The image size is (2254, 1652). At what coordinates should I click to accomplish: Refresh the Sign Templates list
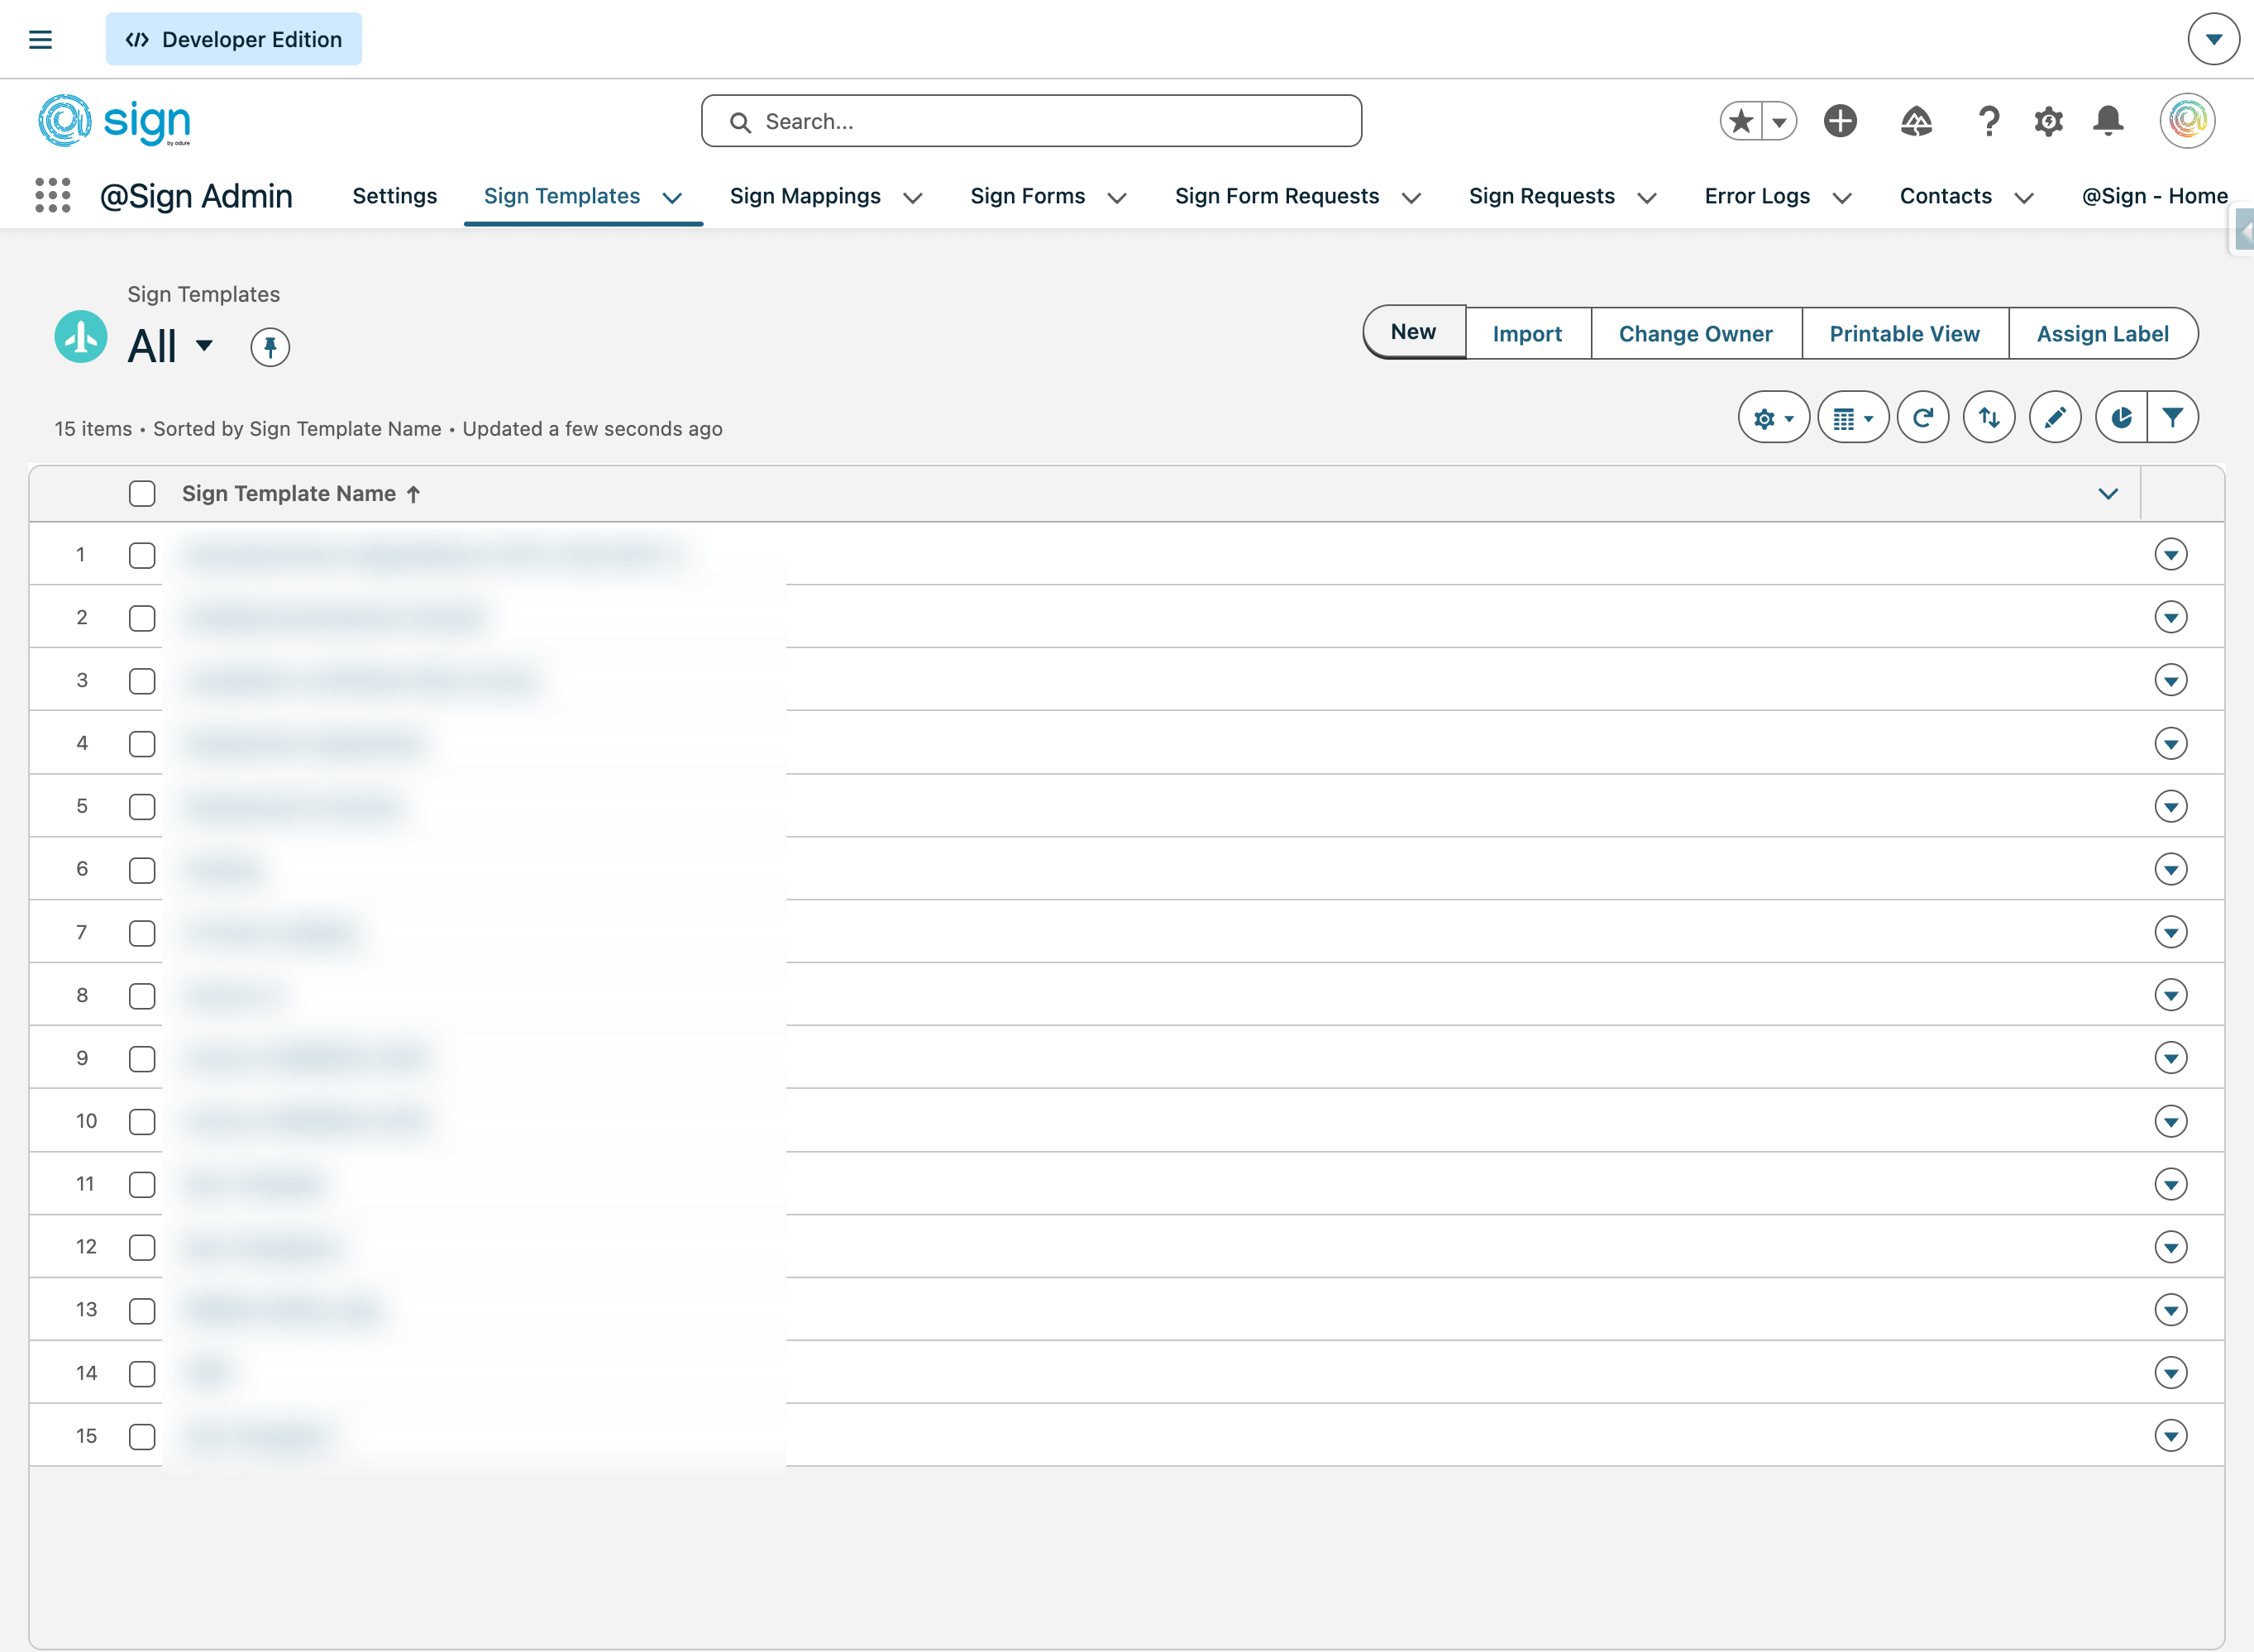pos(1922,418)
